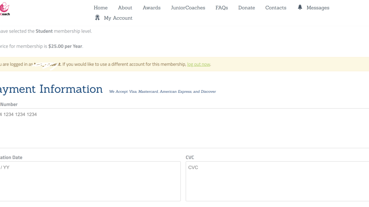
Task: Open the About menu item
Action: [125, 8]
